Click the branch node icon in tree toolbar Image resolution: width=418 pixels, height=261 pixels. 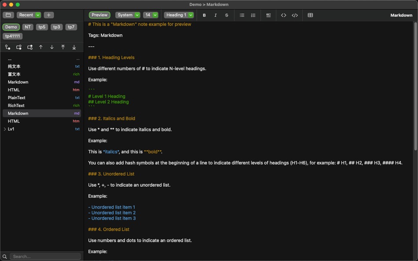8,47
